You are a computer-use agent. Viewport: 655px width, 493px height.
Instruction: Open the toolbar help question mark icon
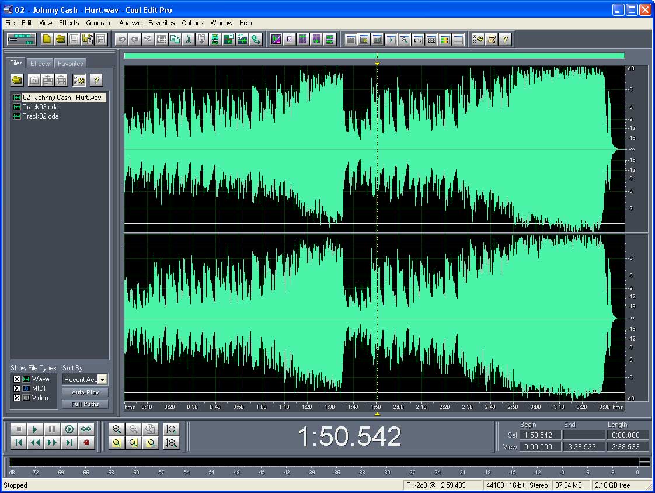pos(505,39)
